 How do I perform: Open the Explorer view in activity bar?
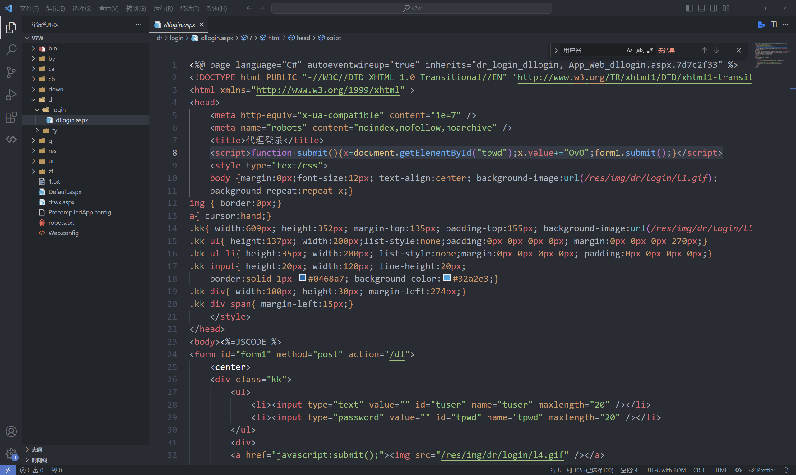tap(11, 28)
